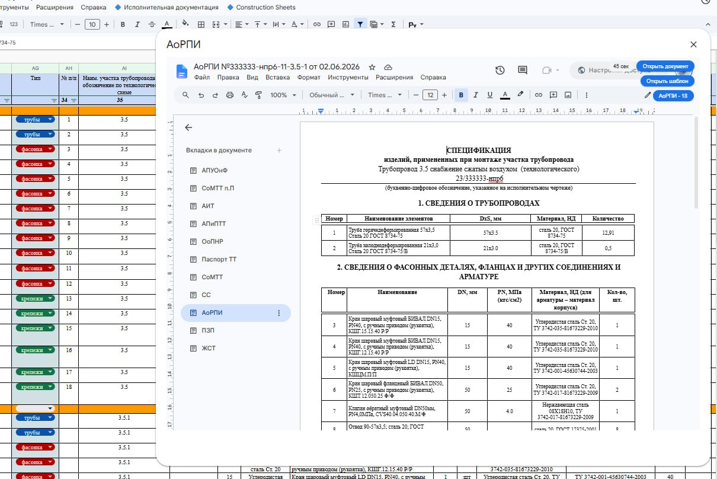This screenshot has height=479, width=717.
Task: Click the АоРПИ - 18 button
Action: pyautogui.click(x=673, y=95)
